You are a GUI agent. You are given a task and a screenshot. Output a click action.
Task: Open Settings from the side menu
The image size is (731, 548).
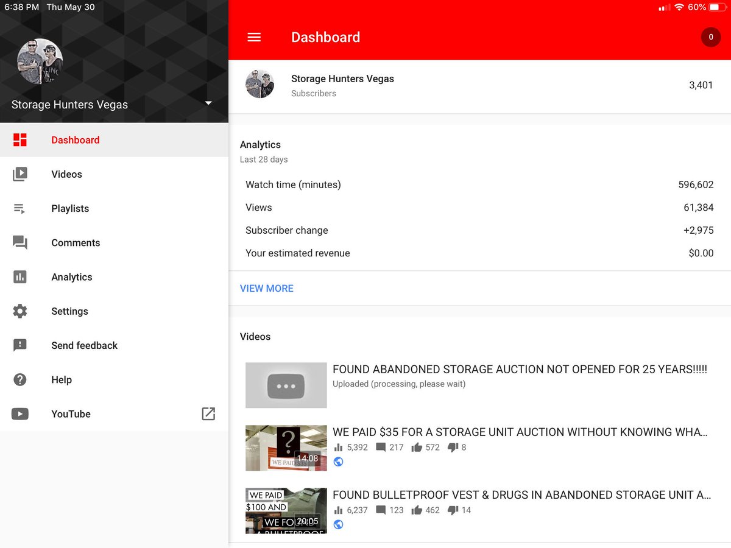coord(114,311)
